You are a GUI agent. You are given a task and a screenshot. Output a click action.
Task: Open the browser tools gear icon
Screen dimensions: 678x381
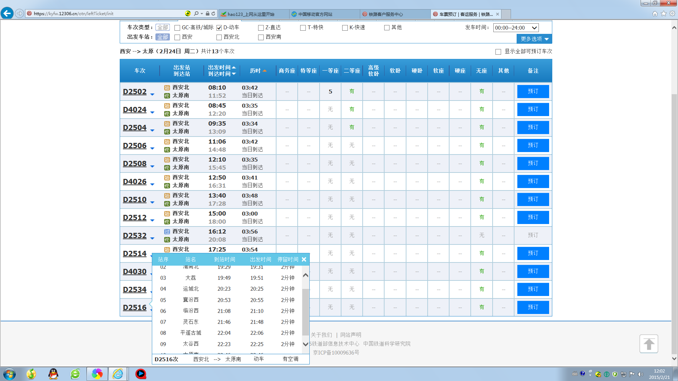672,13
